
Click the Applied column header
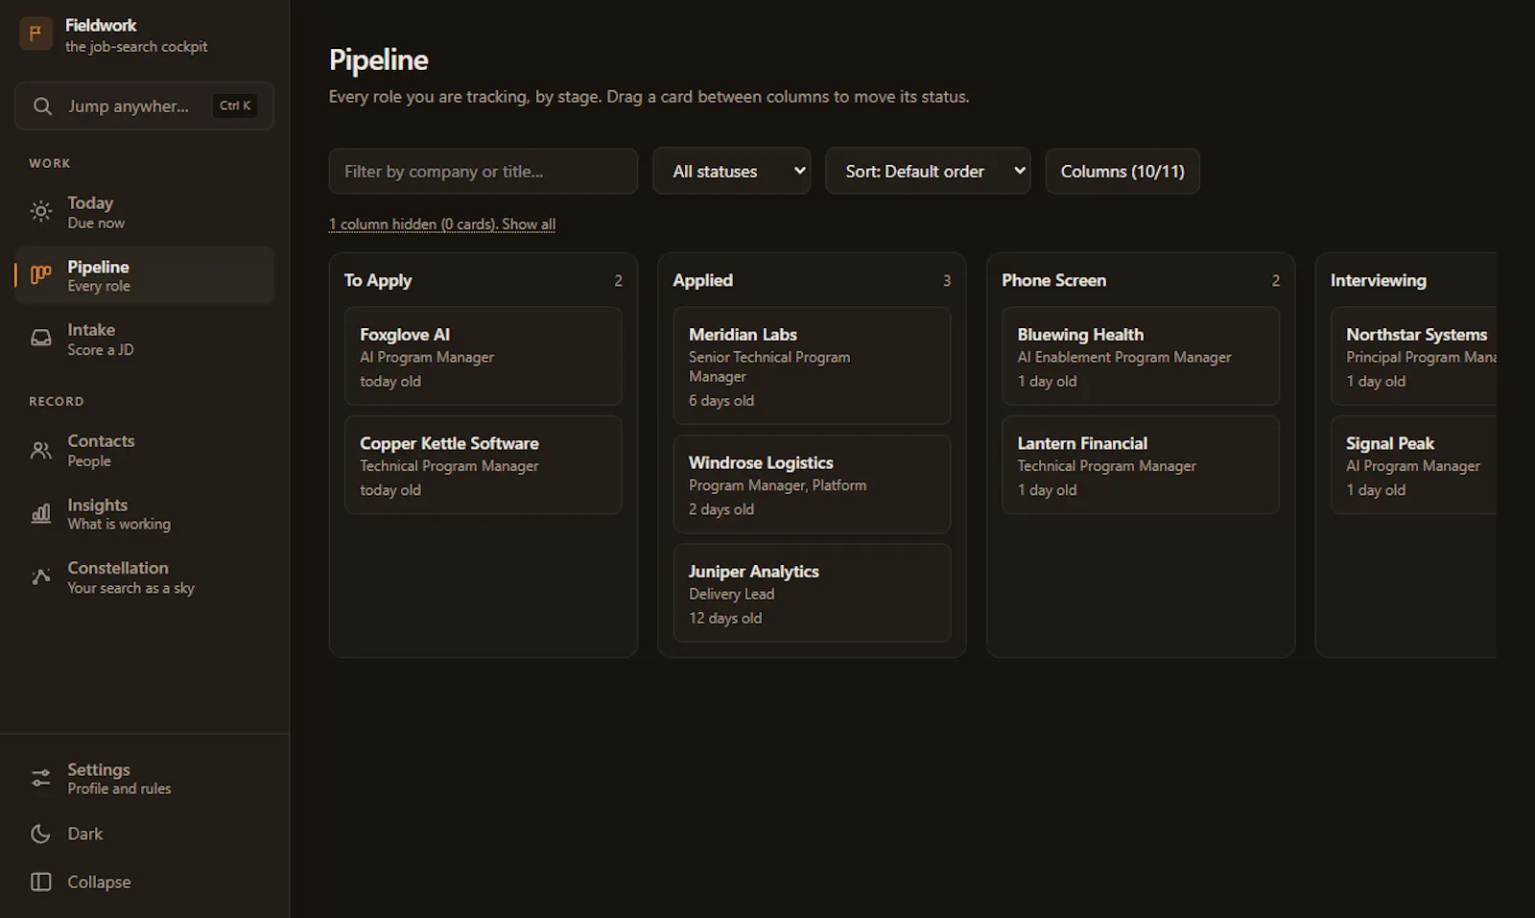pyautogui.click(x=703, y=280)
